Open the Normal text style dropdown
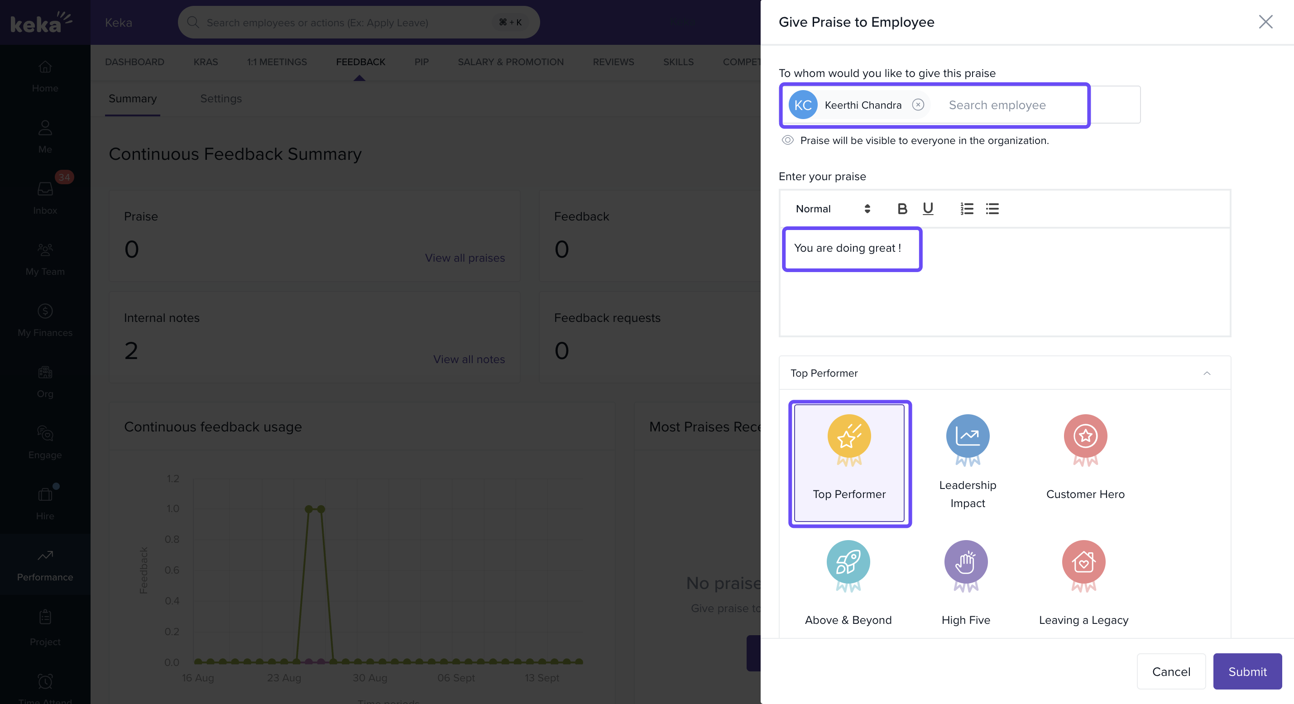Screen dimensions: 1294x704 pos(832,208)
